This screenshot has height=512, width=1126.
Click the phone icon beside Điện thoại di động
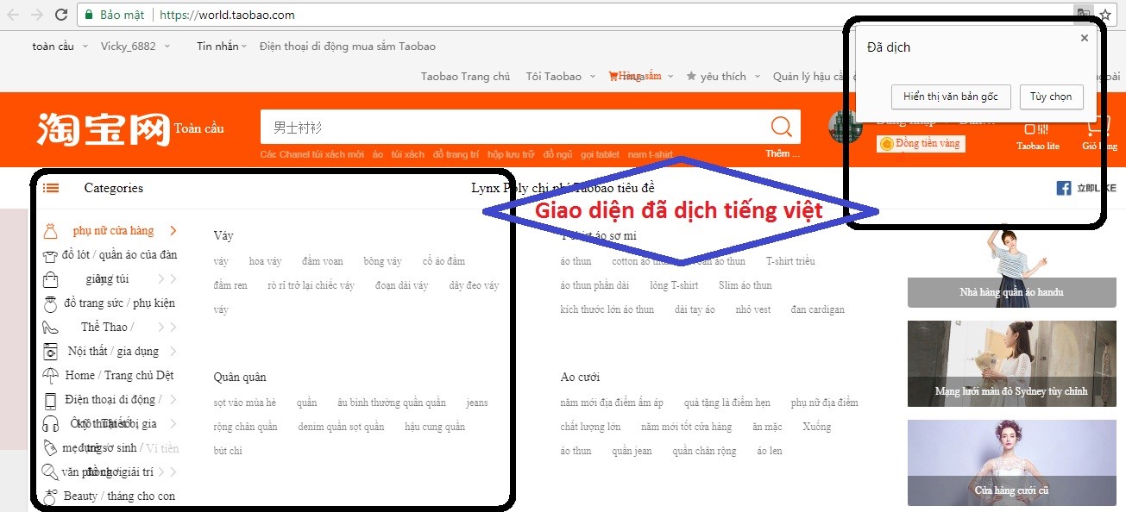[51, 400]
